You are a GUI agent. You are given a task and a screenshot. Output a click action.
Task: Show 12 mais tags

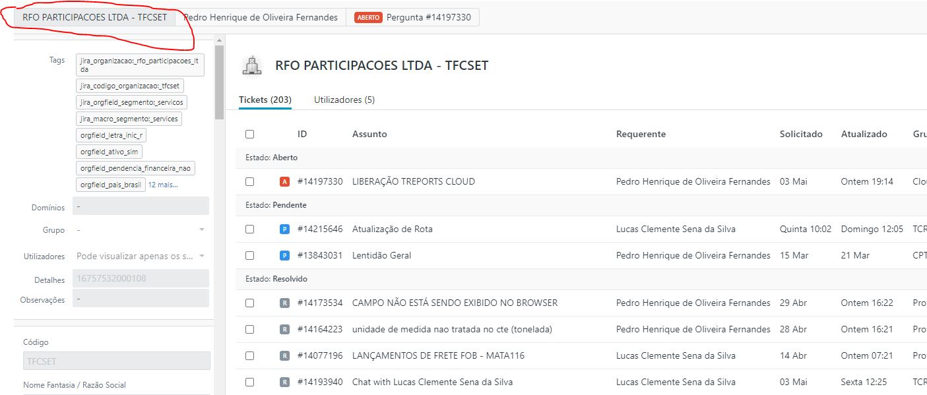pos(162,185)
